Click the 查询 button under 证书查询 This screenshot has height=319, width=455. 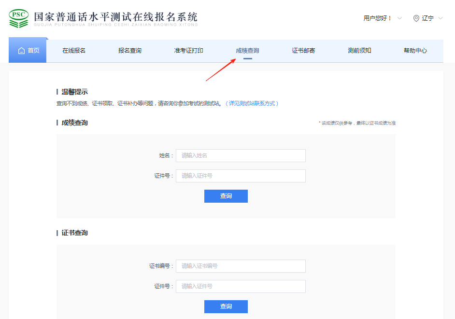pos(226,306)
